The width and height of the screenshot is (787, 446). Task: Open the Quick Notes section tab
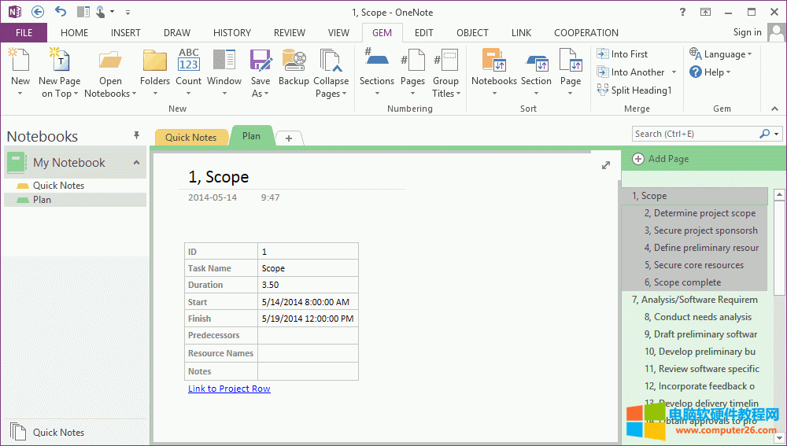pyautogui.click(x=190, y=137)
